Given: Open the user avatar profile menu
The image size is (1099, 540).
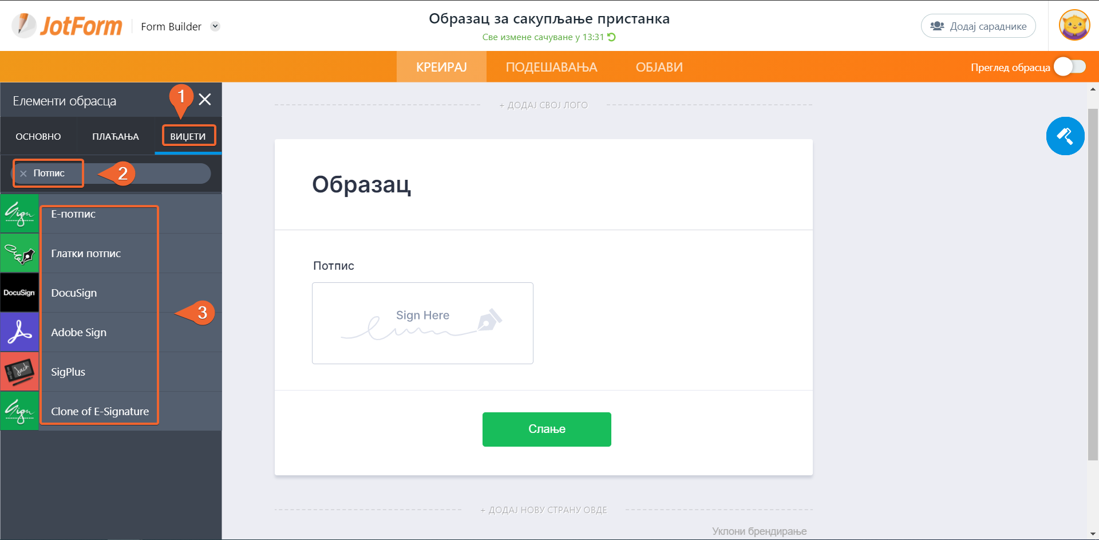Looking at the screenshot, I should (x=1074, y=25).
